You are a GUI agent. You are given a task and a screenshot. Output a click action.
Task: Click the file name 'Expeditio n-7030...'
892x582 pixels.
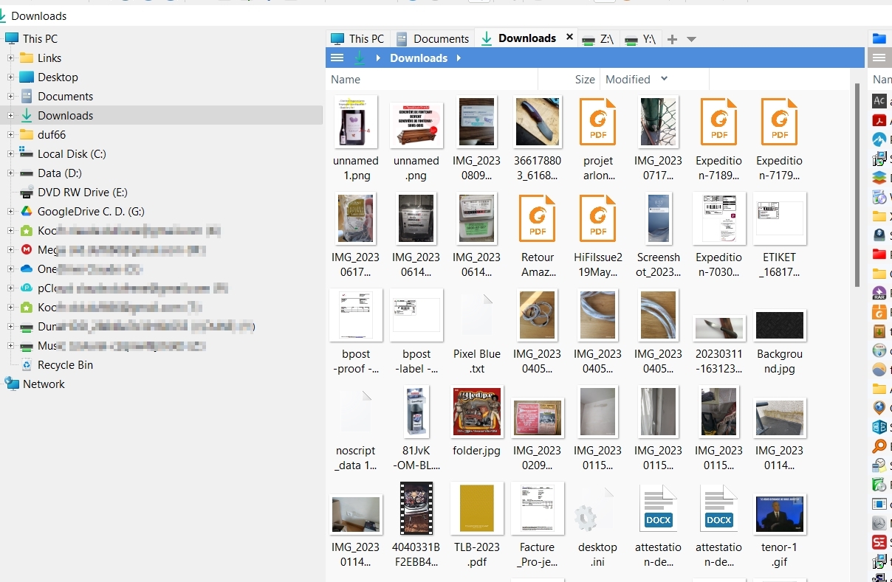[719, 265]
